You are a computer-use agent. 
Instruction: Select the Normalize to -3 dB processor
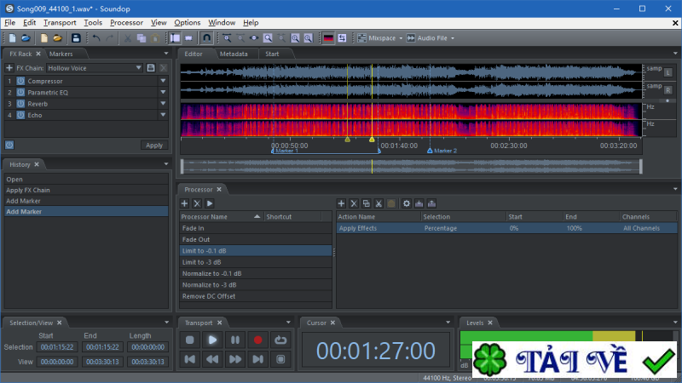point(211,285)
